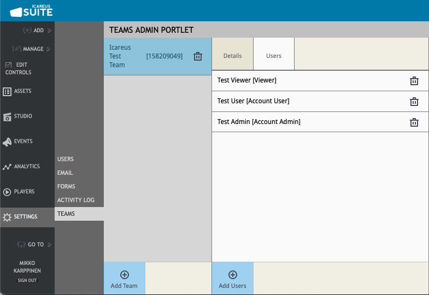
Task: Open Analytics via the chart icon
Action: 7,167
